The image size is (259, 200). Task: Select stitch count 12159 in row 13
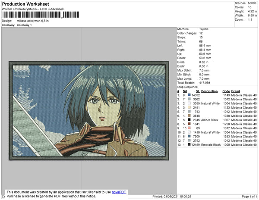196,144
